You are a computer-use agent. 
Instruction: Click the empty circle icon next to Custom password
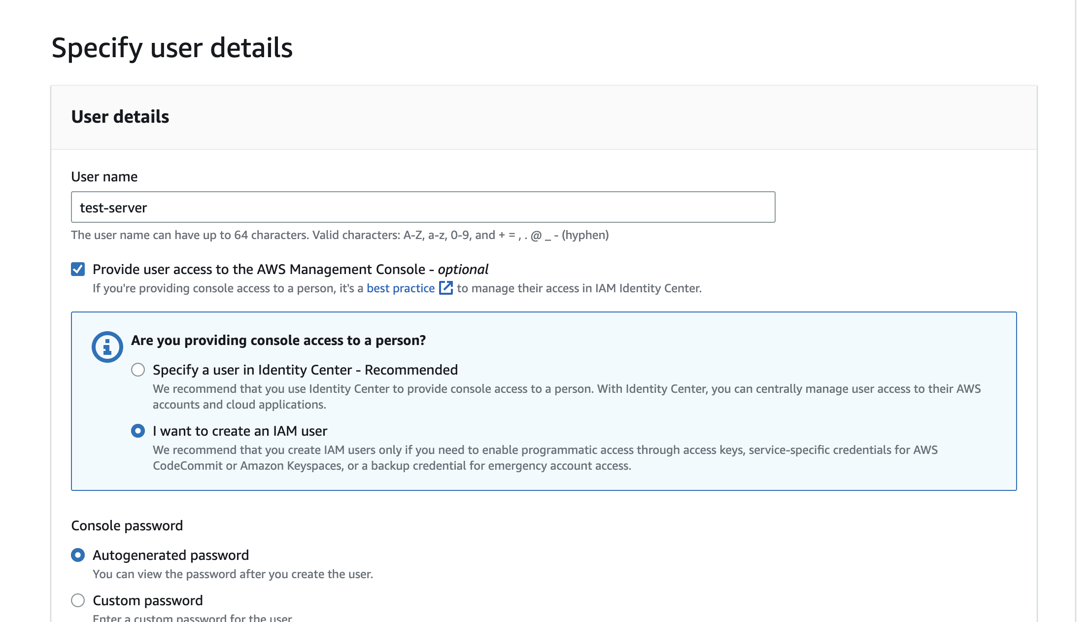77,600
